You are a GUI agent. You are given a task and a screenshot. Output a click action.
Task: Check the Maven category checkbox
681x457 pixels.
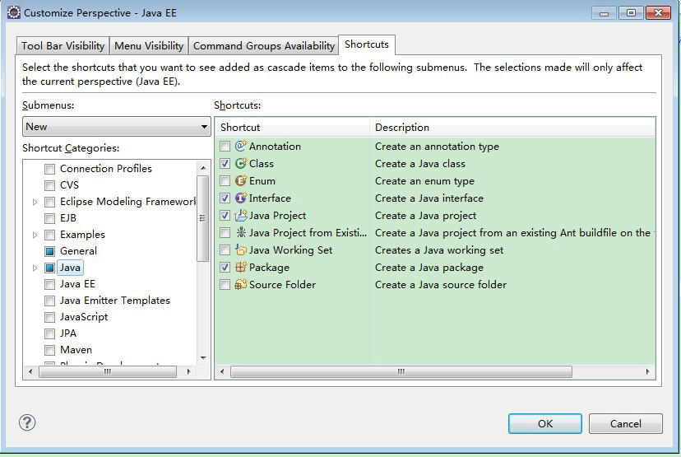pos(50,350)
